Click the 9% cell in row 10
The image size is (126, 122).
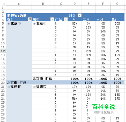[88, 43]
